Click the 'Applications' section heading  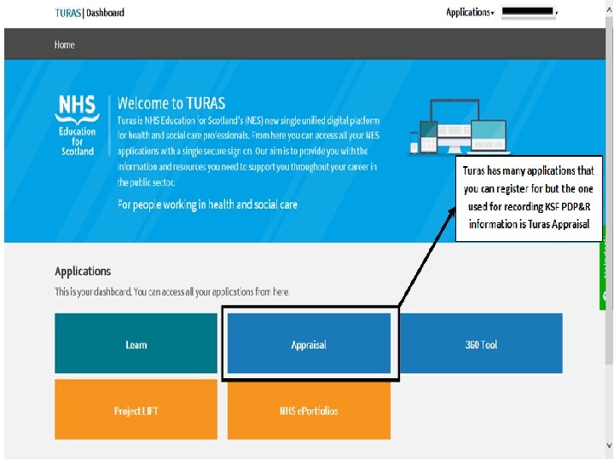pyautogui.click(x=83, y=272)
